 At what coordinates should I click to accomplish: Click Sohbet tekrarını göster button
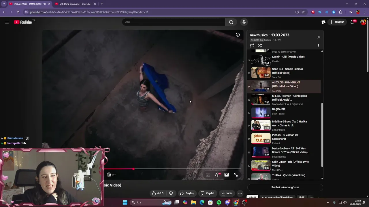pos(285,187)
